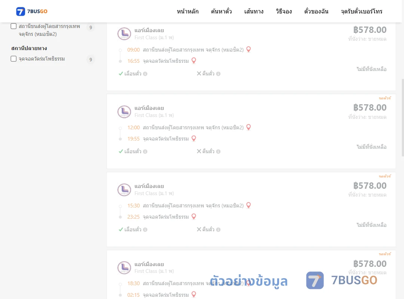Open map pin for 19:55 arrival stop
The image size is (404, 299).
(194, 139)
